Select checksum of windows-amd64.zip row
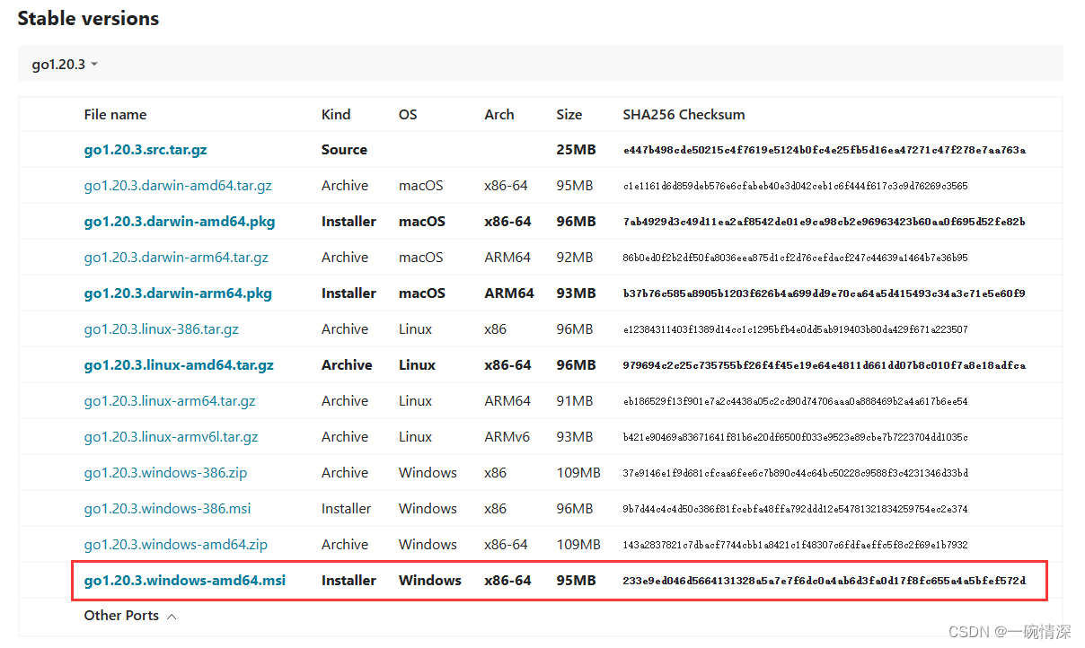The height and width of the screenshot is (648, 1085). tap(795, 545)
